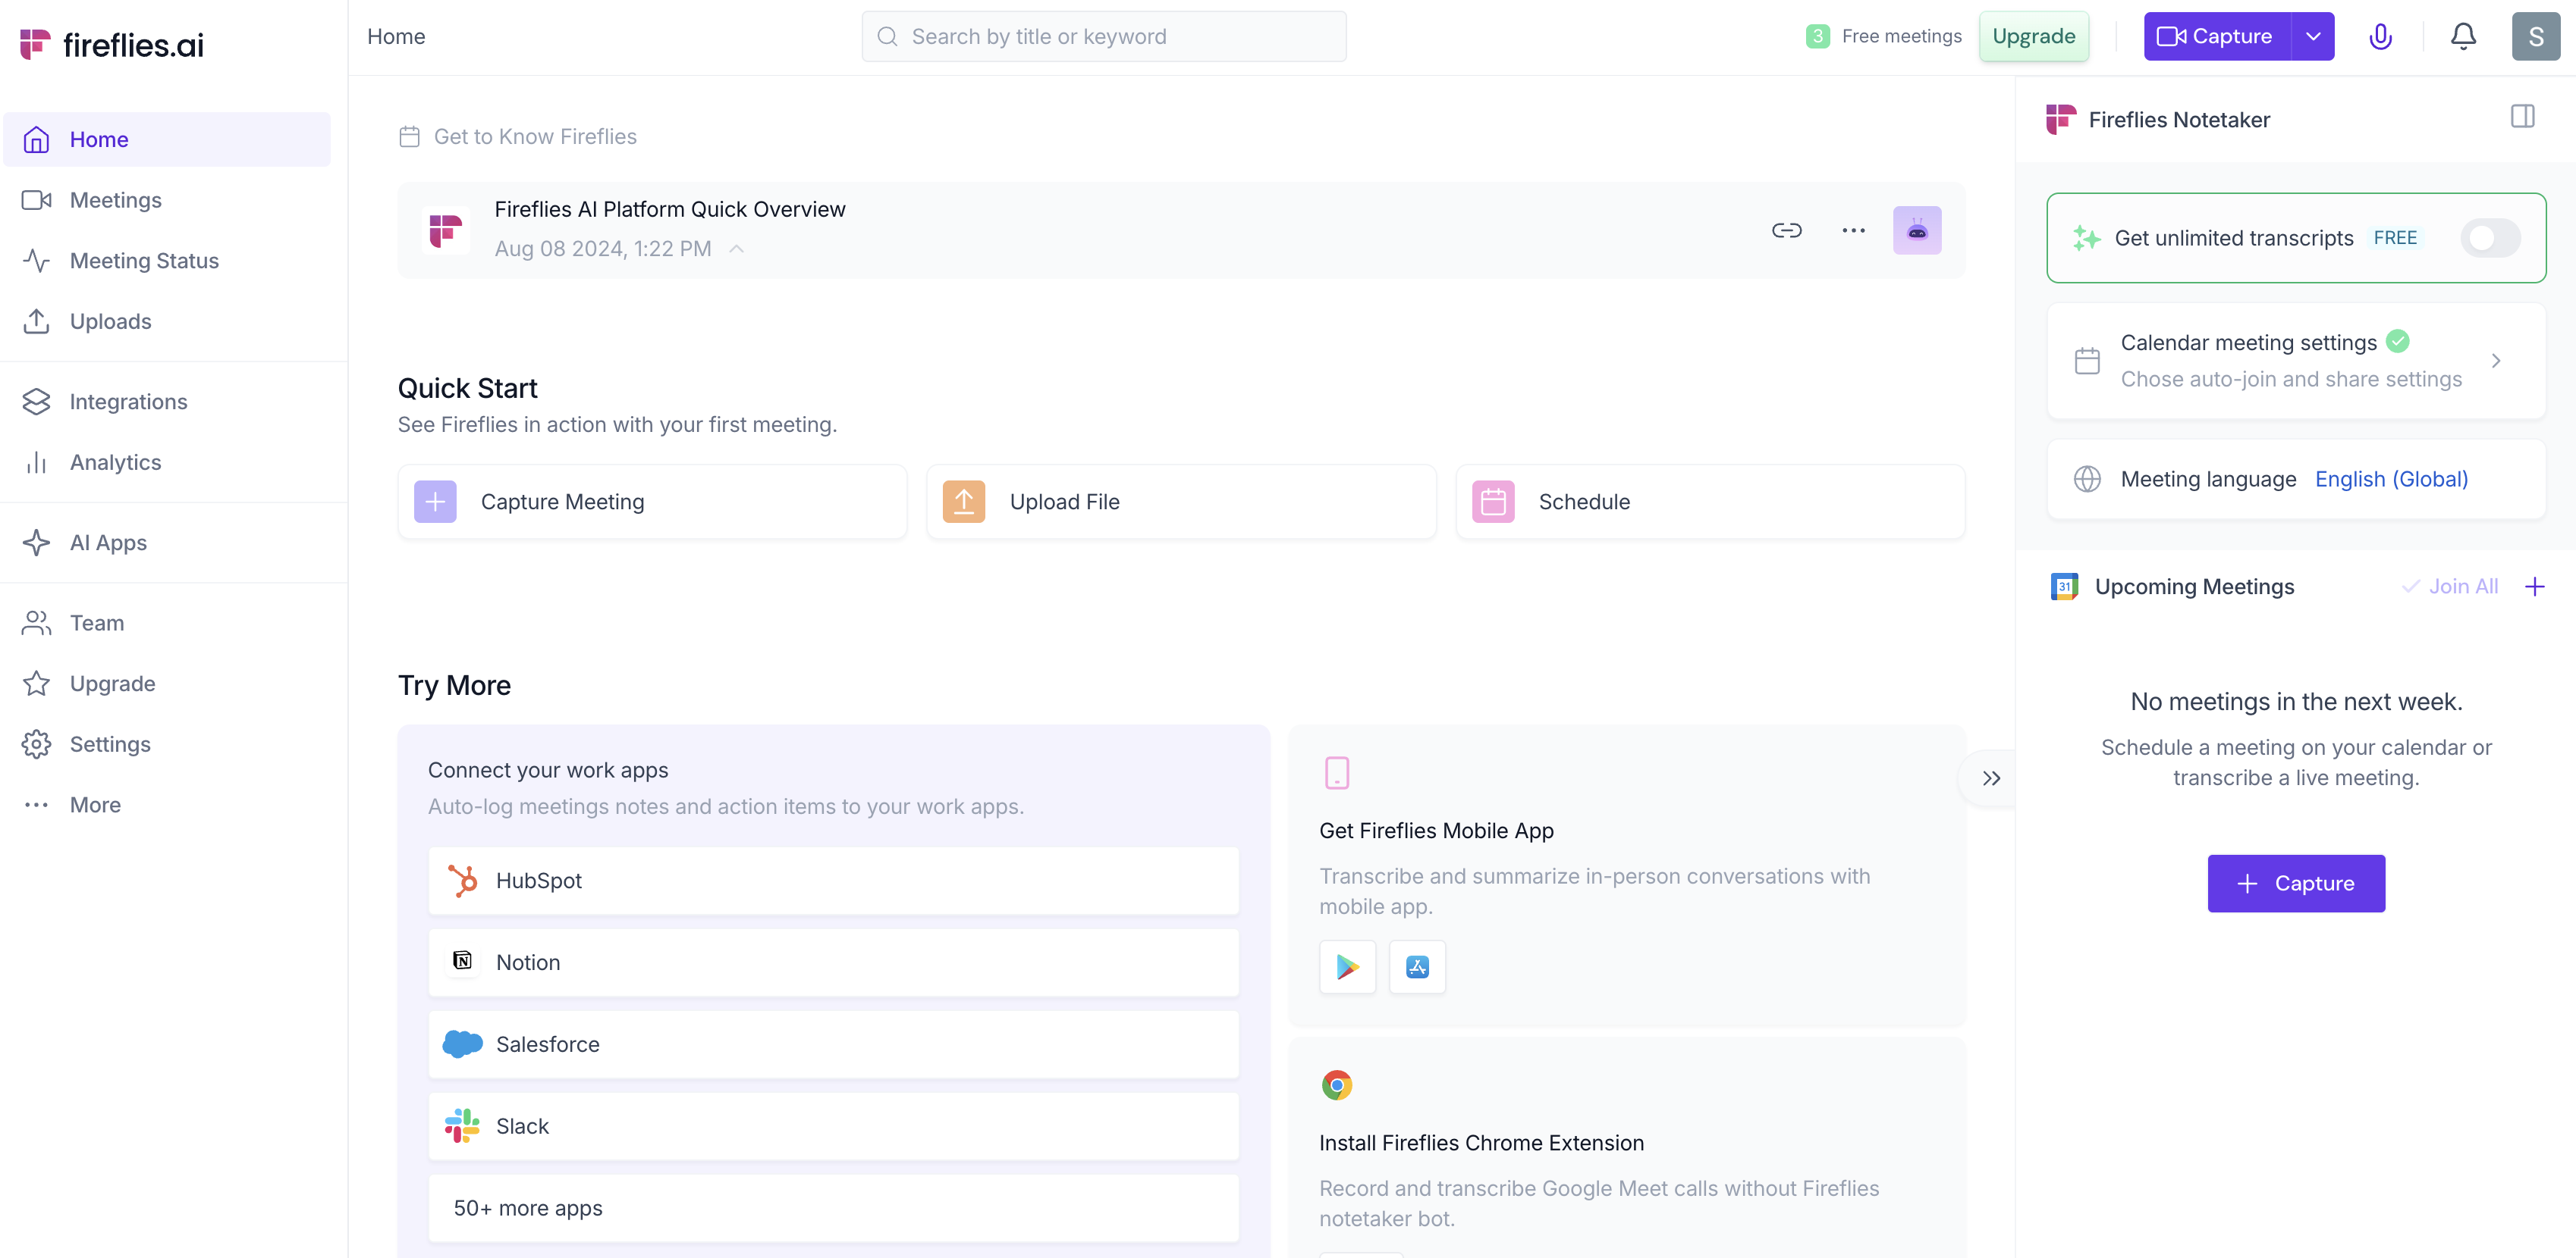Click the Upload File quick start card
The width and height of the screenshot is (2576, 1258).
(x=1181, y=502)
